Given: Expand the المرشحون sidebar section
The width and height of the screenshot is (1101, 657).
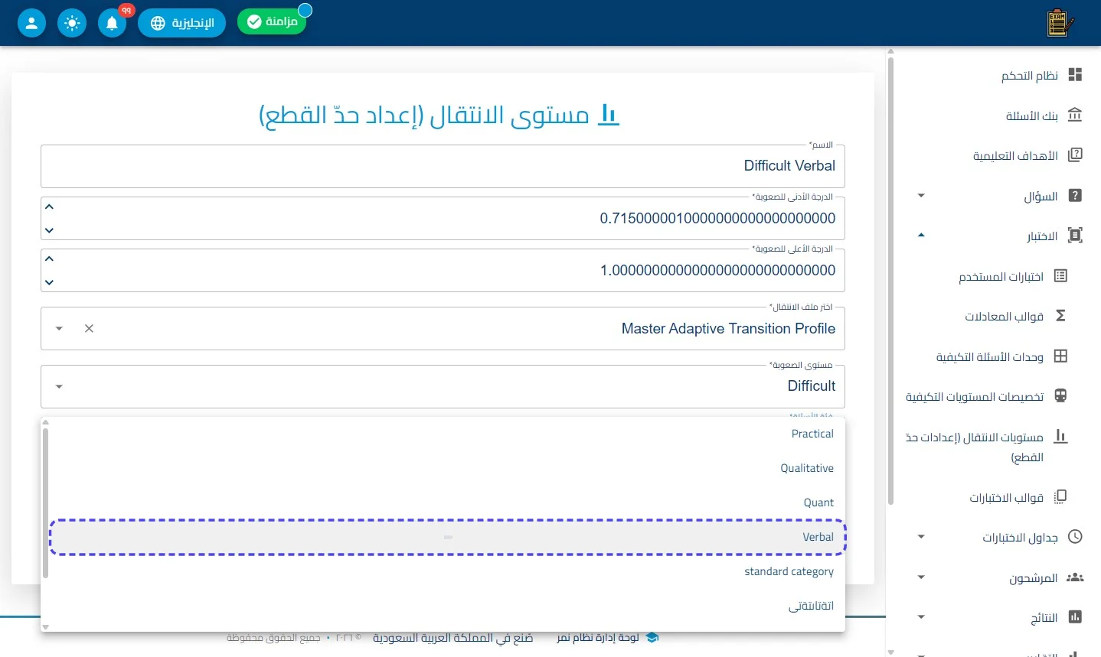Looking at the screenshot, I should click(x=921, y=577).
